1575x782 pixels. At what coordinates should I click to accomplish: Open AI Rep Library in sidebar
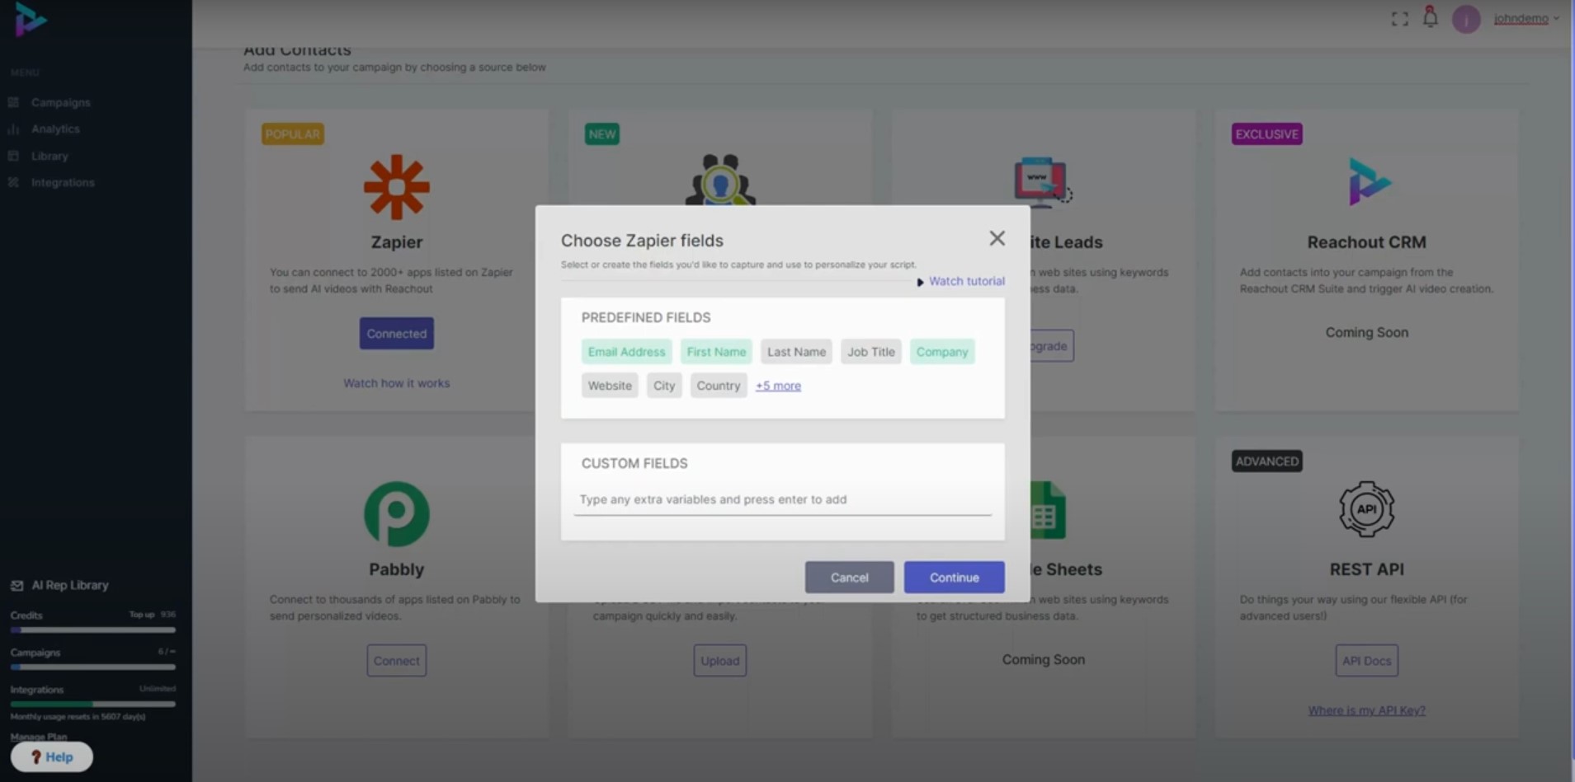tap(70, 585)
